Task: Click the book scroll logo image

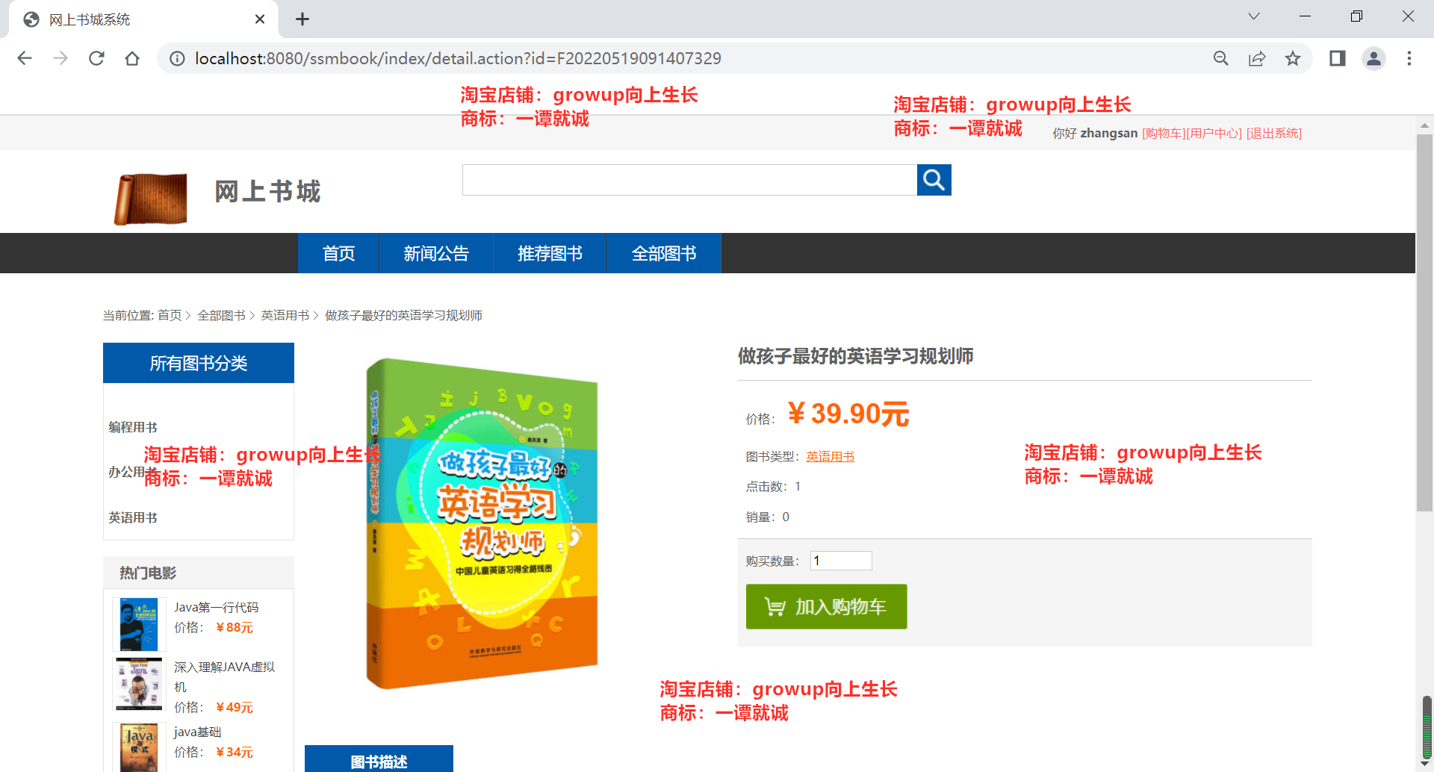Action: 151,199
